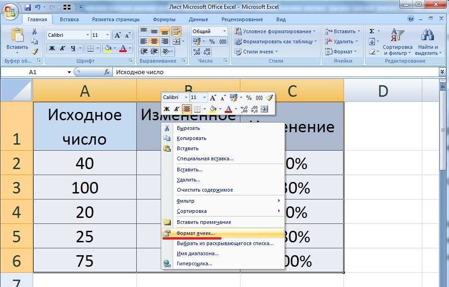Expand Форматировать как таблицу menu
449x287 pixels.
coord(276,41)
